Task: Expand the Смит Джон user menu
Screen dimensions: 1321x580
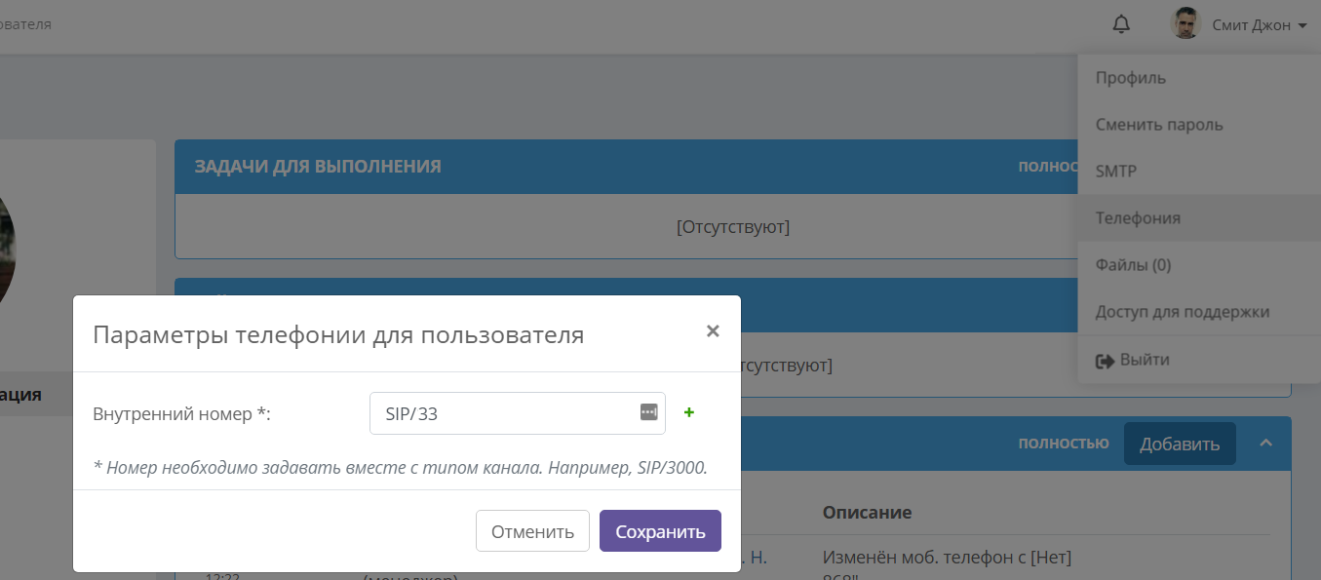Action: coord(1259,24)
